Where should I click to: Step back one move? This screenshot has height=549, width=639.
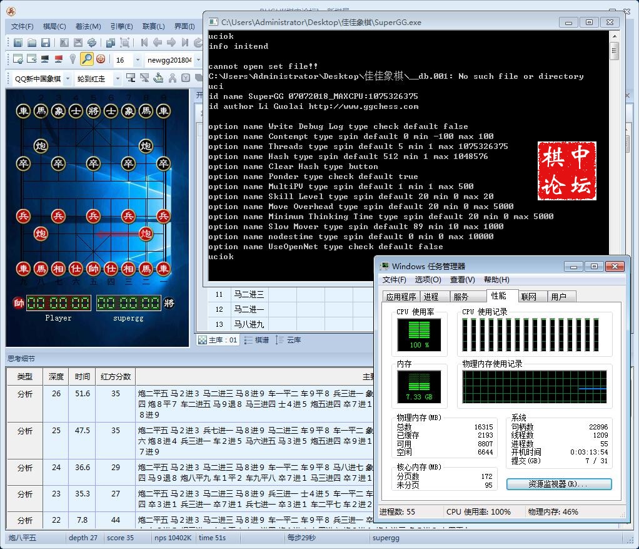[158, 43]
